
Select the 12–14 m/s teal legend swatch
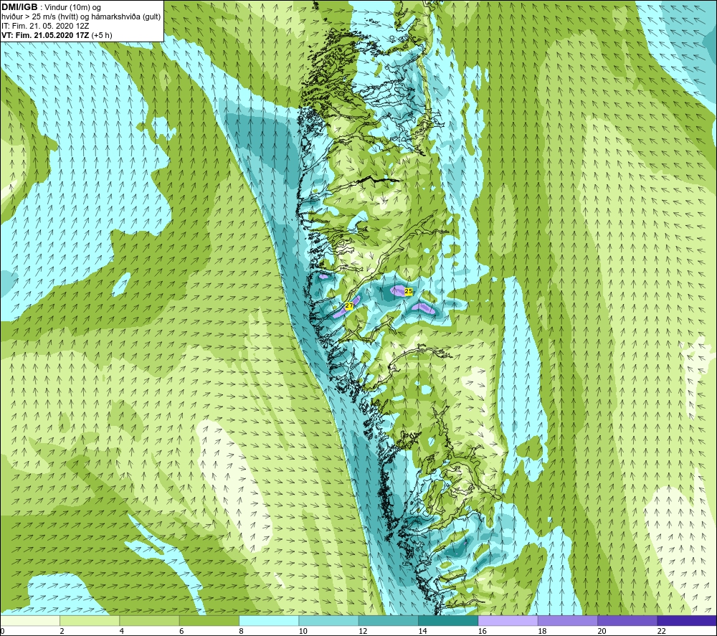pyautogui.click(x=388, y=620)
